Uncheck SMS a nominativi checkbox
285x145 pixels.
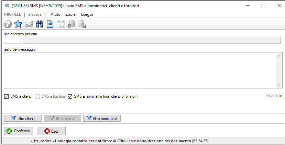coord(70,96)
